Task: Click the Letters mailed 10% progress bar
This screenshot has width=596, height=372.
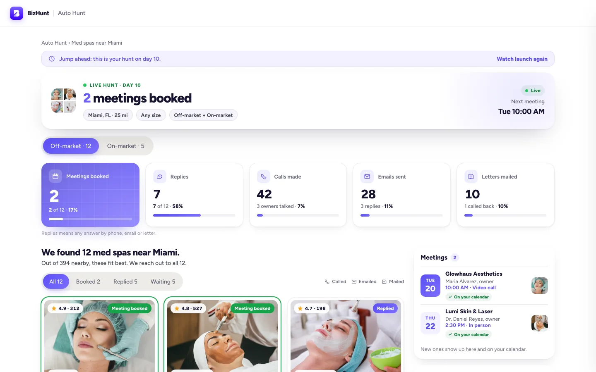Action: click(x=505, y=215)
